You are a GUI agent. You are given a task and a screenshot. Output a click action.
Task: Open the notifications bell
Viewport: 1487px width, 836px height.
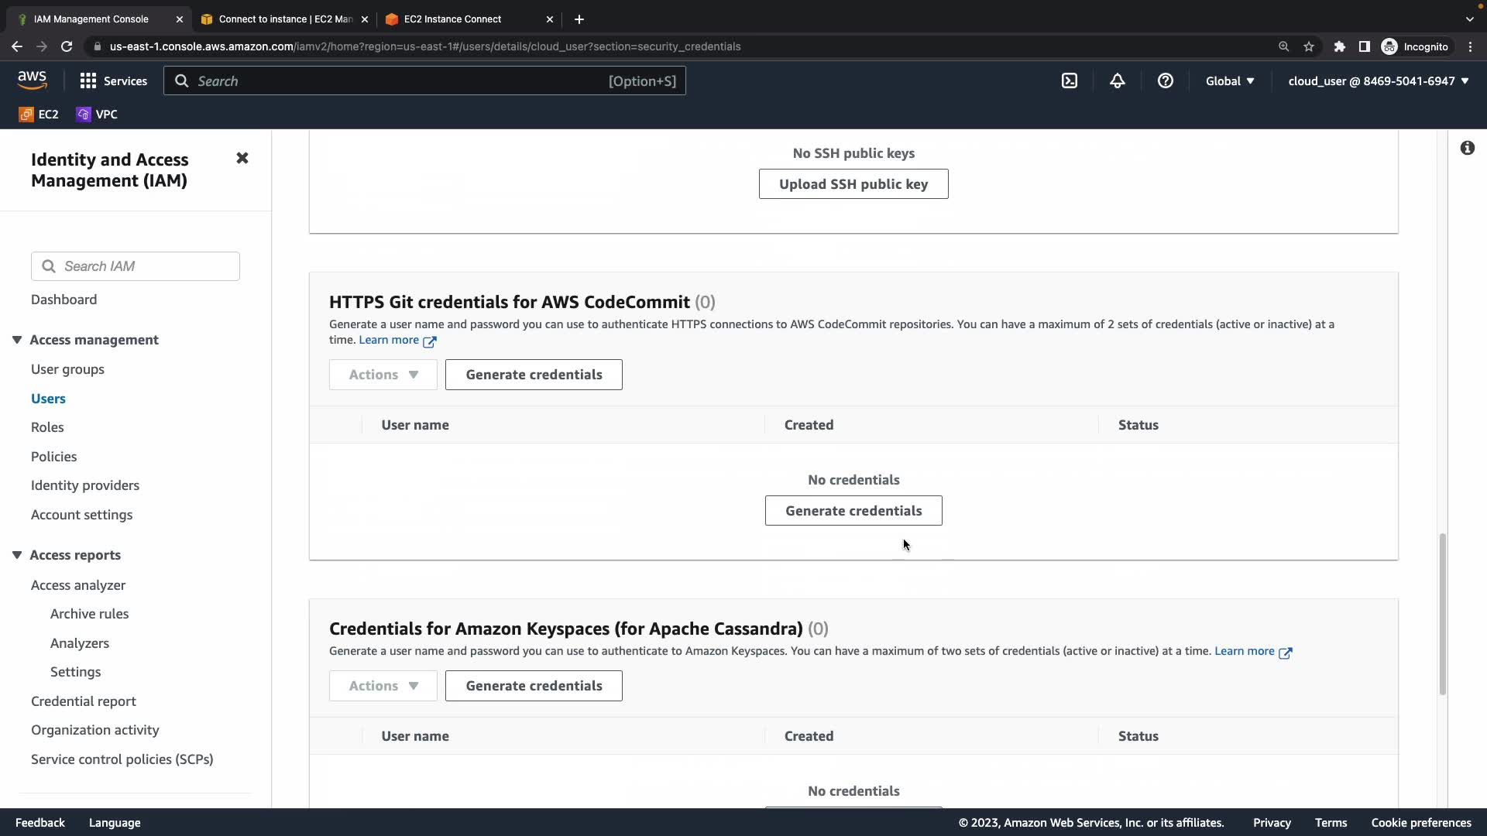pyautogui.click(x=1117, y=81)
